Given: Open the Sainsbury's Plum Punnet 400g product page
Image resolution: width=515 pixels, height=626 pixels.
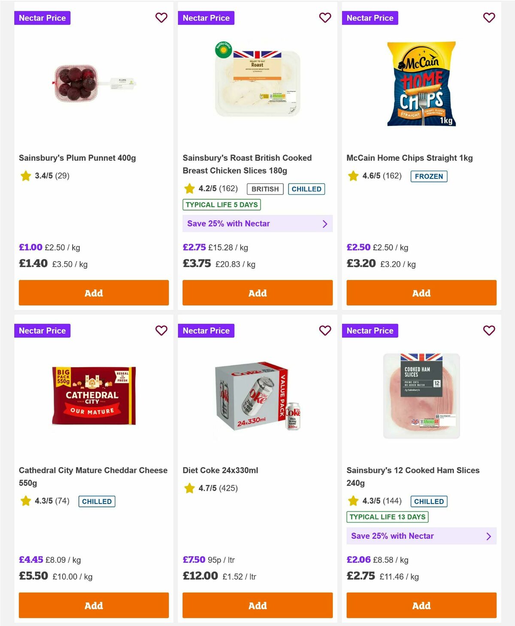Looking at the screenshot, I should (x=77, y=158).
